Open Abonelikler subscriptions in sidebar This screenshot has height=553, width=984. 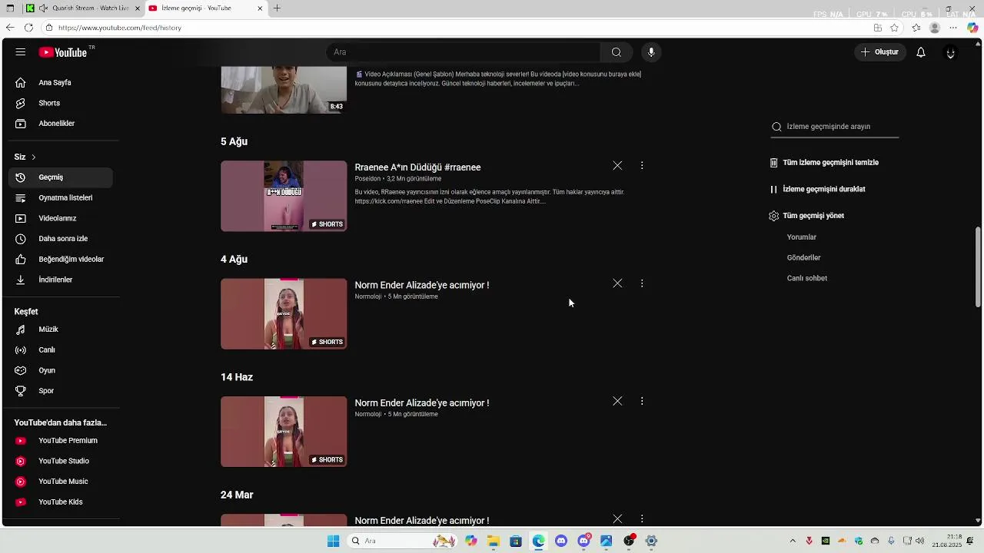tap(61, 124)
